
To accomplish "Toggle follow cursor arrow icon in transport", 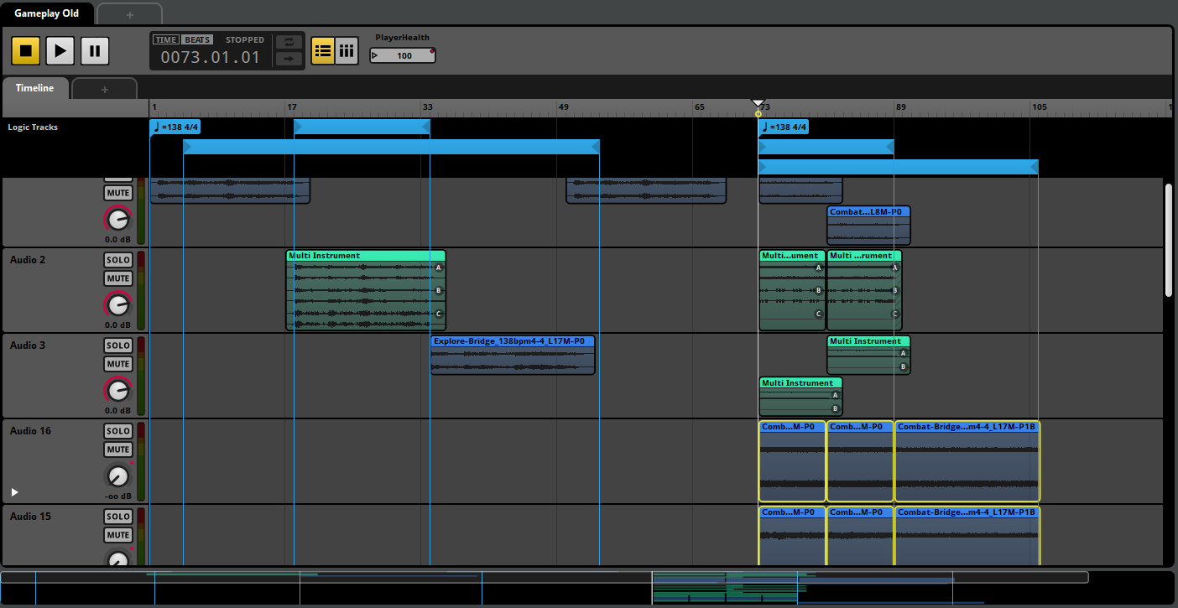I will (x=289, y=59).
